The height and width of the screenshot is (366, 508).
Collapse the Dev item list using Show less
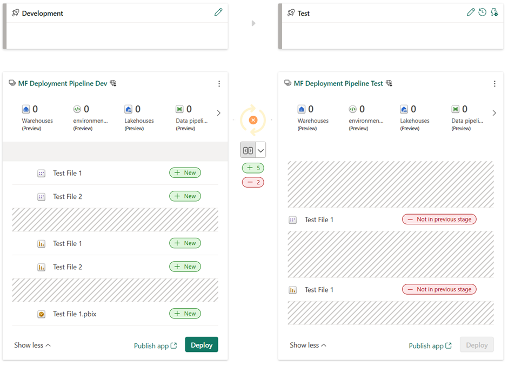pyautogui.click(x=31, y=345)
